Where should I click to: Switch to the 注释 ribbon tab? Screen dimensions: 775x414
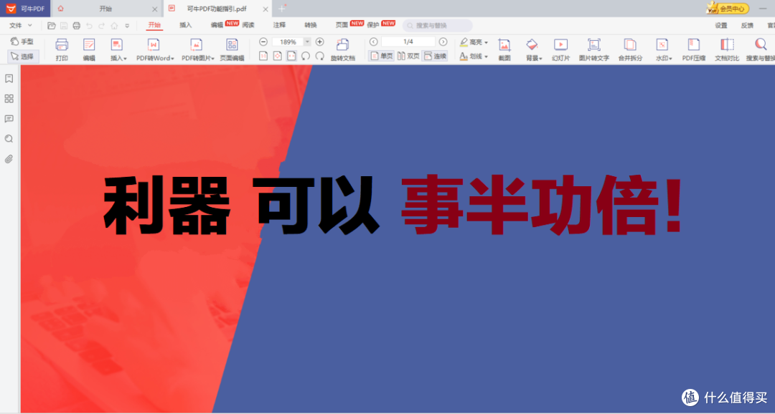[x=279, y=25]
